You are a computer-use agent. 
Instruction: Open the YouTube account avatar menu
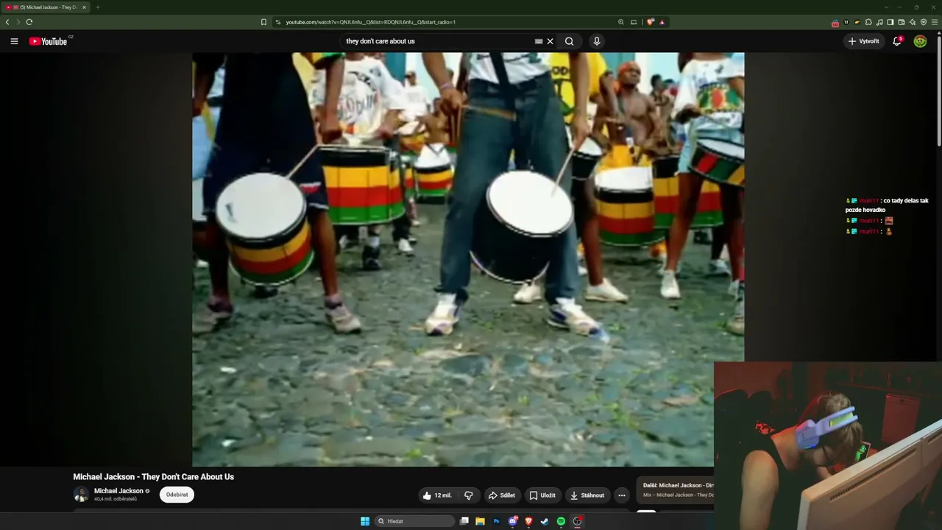tap(920, 41)
